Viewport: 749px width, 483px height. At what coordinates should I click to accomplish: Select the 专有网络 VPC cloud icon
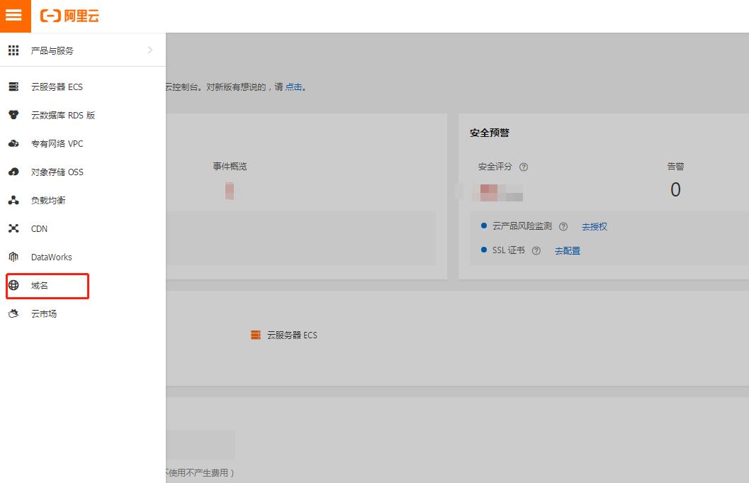click(x=13, y=143)
